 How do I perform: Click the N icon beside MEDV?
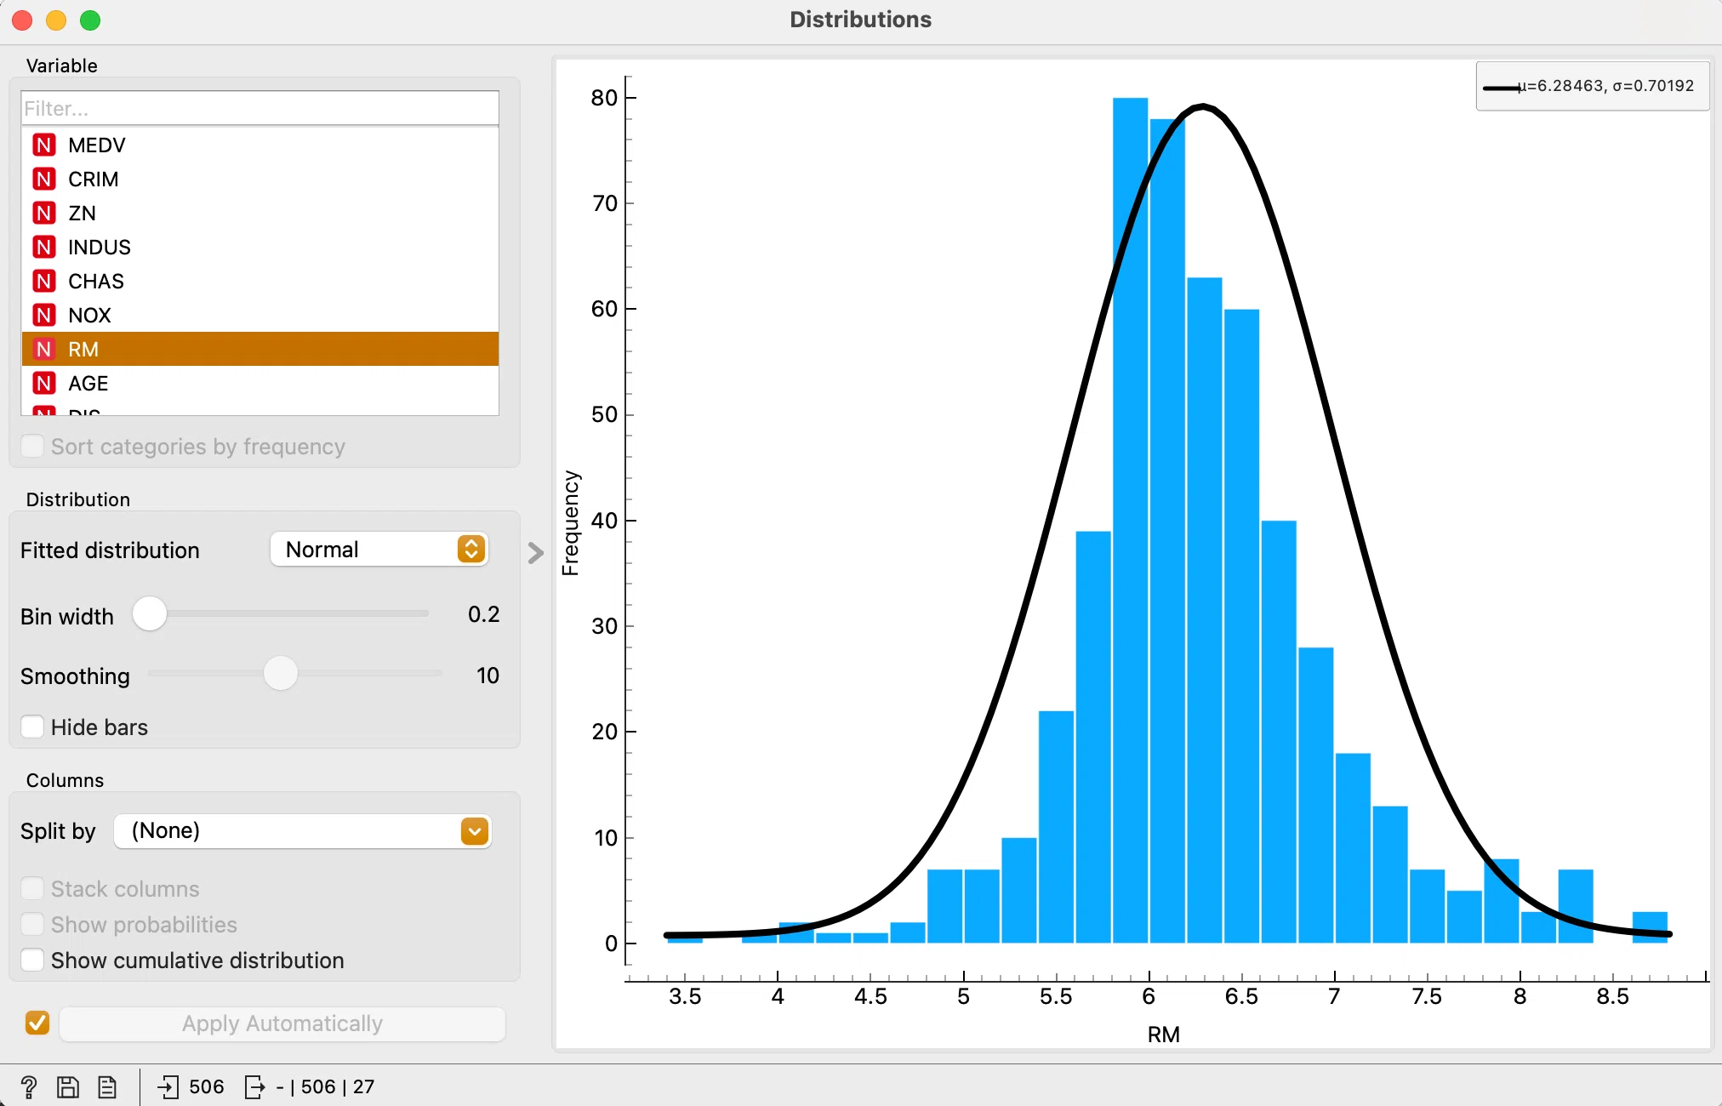(44, 145)
